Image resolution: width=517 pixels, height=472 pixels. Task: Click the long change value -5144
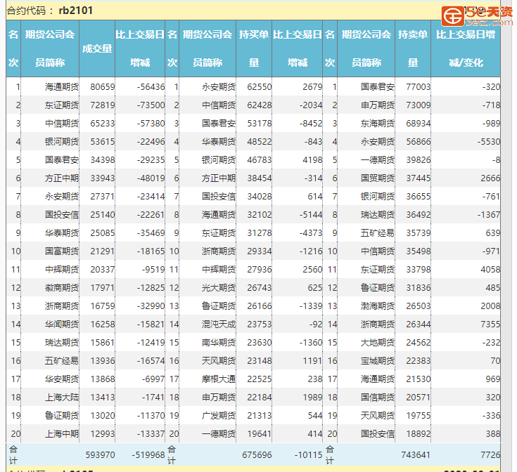pyautogui.click(x=311, y=215)
